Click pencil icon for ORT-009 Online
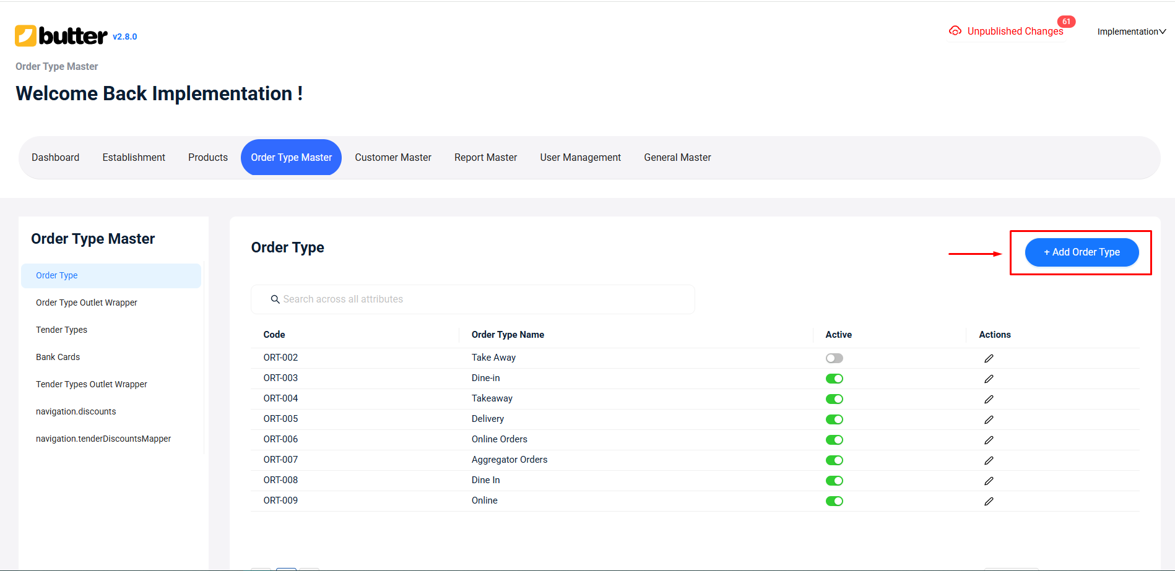The image size is (1175, 571). click(x=989, y=502)
